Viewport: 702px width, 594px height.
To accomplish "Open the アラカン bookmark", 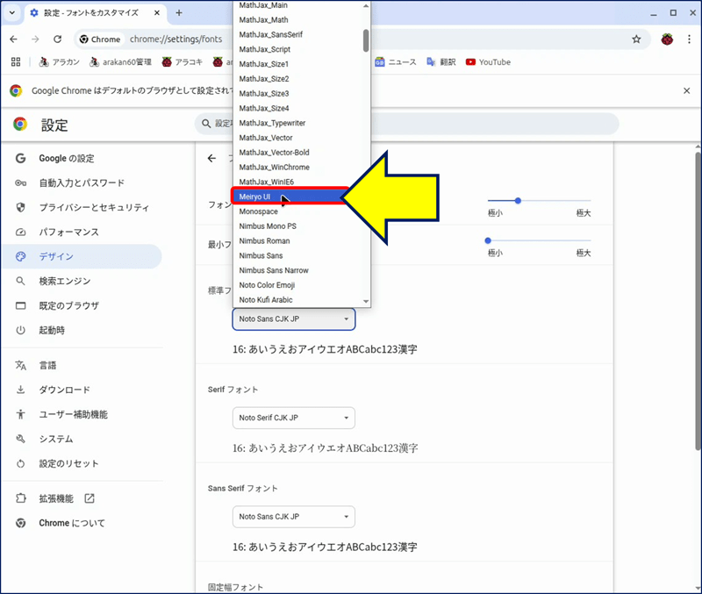I will [x=59, y=62].
